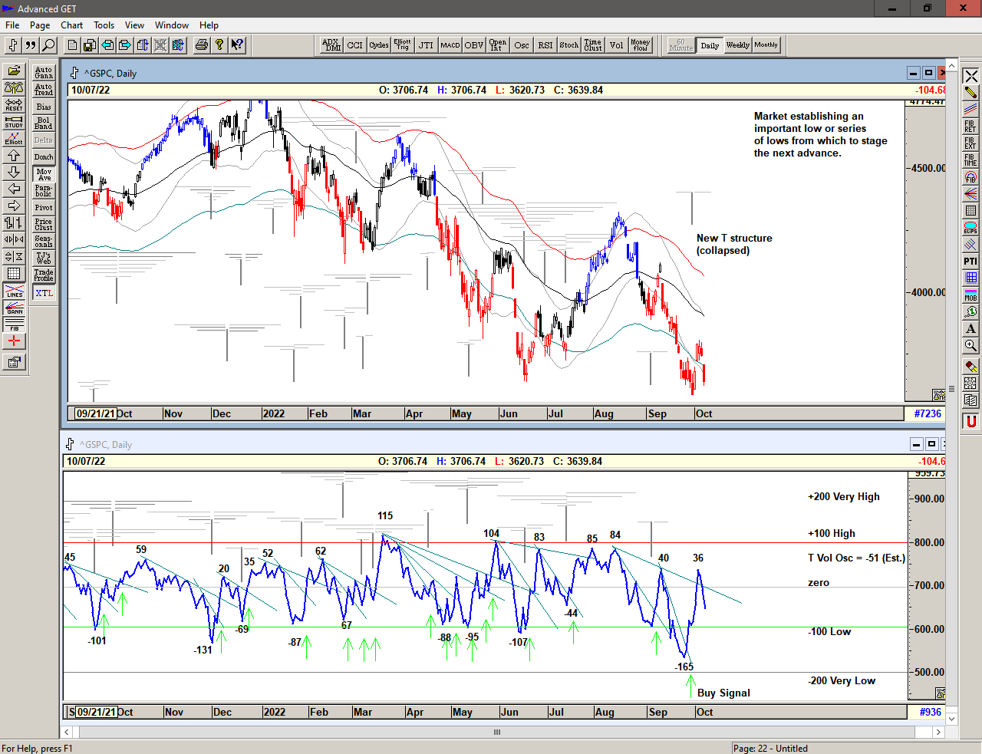
Task: Click the printer icon in toolbar
Action: pyautogui.click(x=202, y=45)
